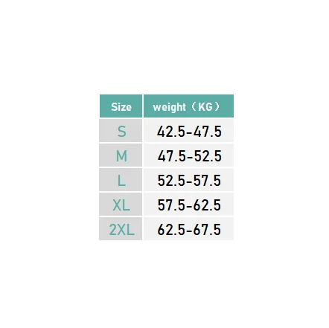Screen dimensions: 329x328
Task: Click the 52.5-57.5 weight cell
Action: pyautogui.click(x=188, y=179)
